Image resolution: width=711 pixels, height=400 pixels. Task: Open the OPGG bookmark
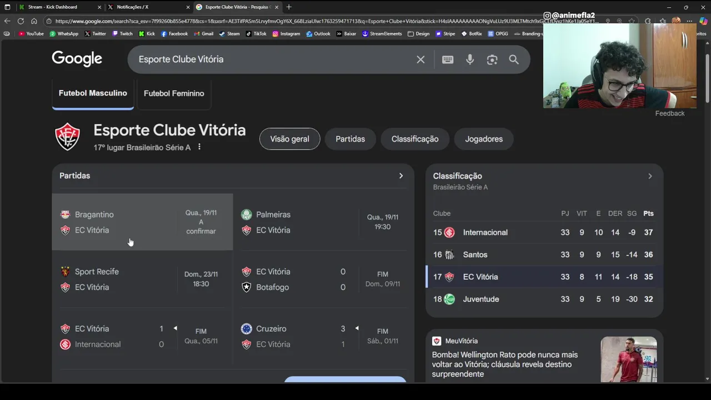click(x=498, y=33)
